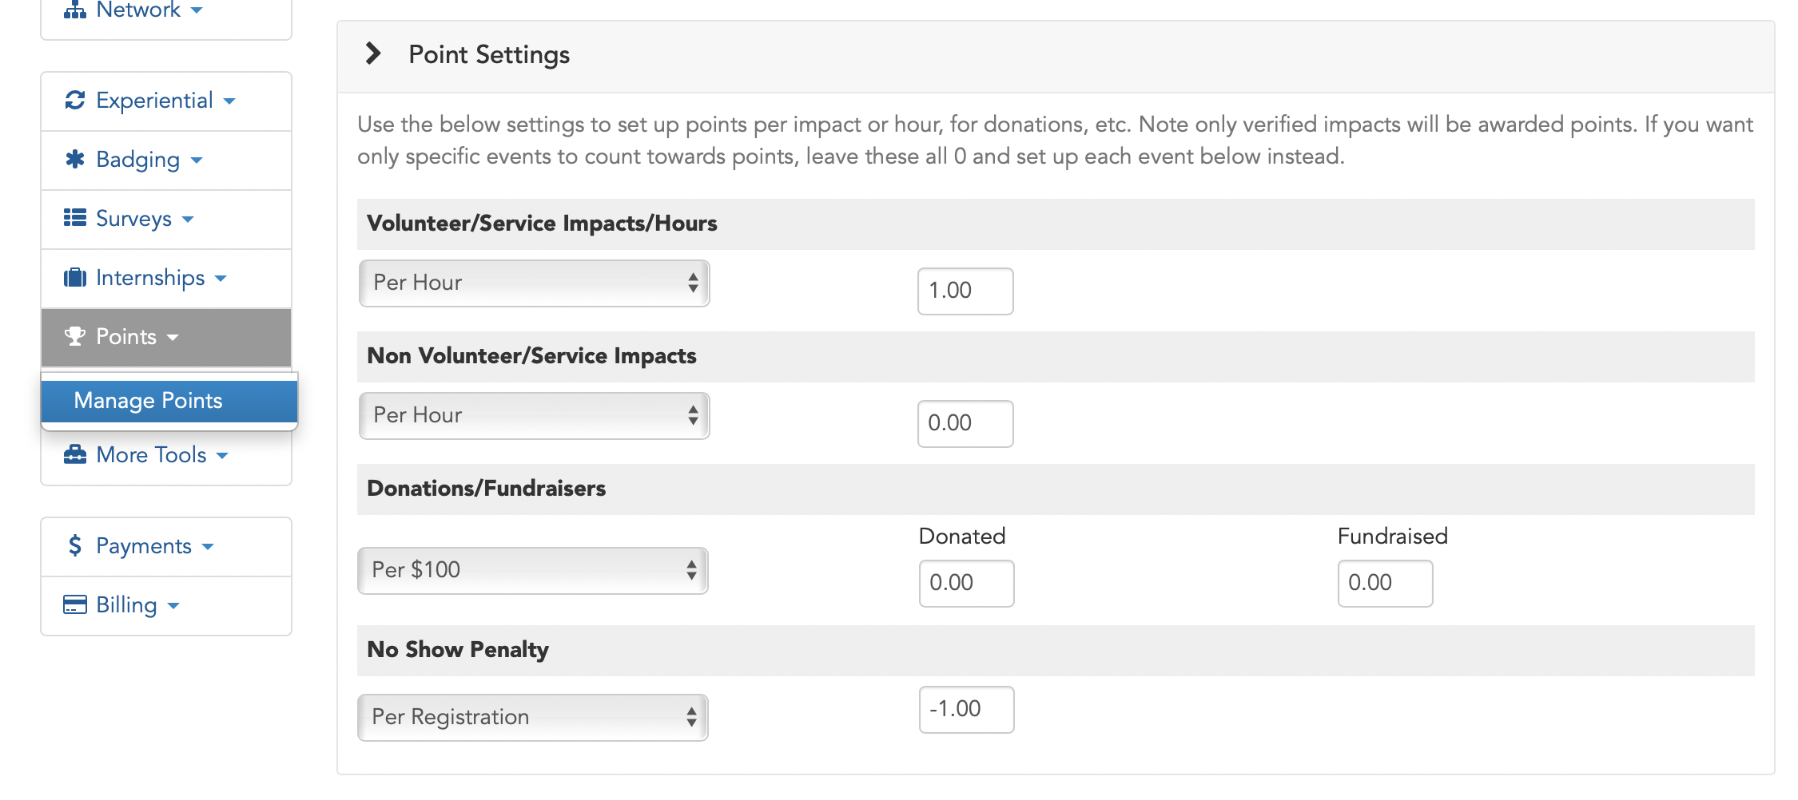
Task: Click the Network hierarchy icon
Action: (75, 9)
